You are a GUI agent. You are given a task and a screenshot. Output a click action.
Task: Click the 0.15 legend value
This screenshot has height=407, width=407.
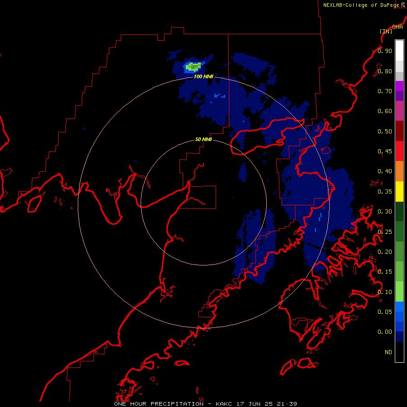[x=385, y=272]
